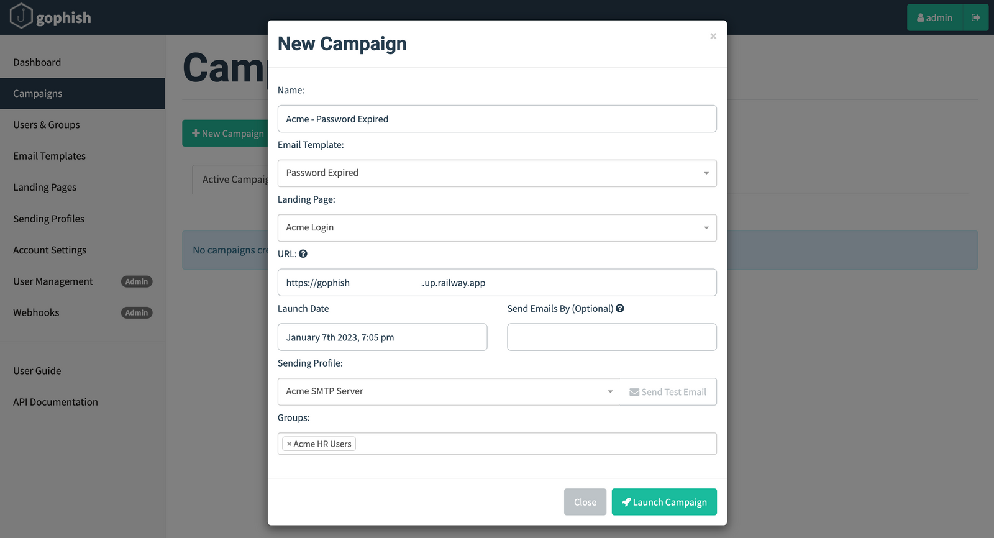Open the Email Template dropdown

tap(706, 173)
